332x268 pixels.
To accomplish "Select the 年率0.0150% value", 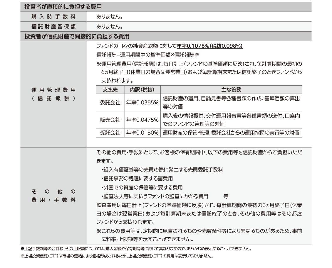I will pos(142,133).
